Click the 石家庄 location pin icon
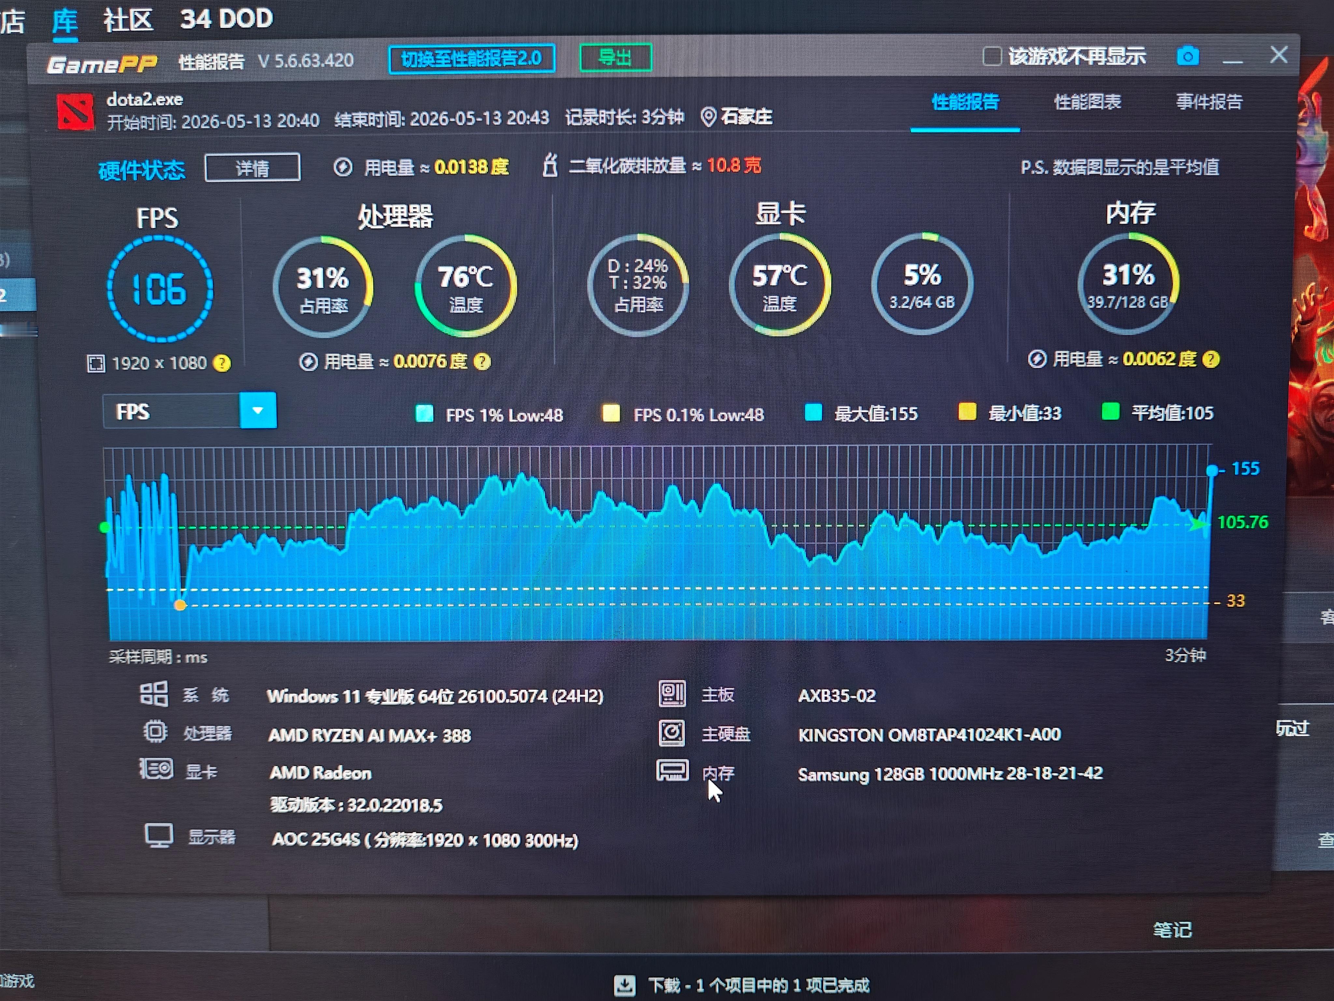 [709, 116]
